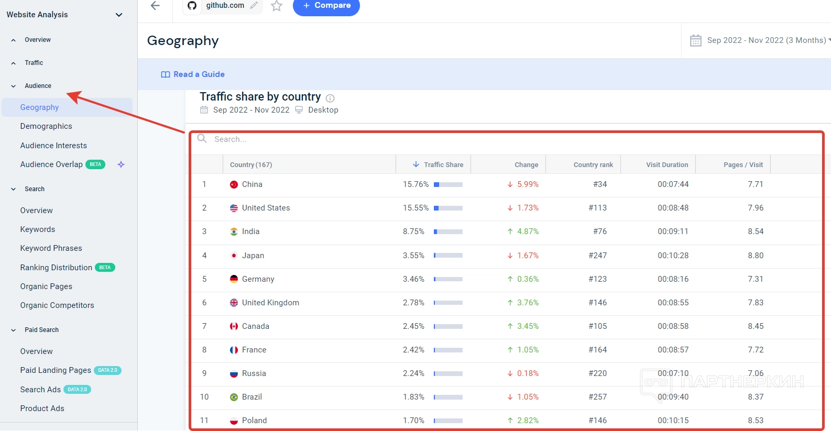Expand the Traffic section
Image resolution: width=831 pixels, height=431 pixels.
[14, 63]
